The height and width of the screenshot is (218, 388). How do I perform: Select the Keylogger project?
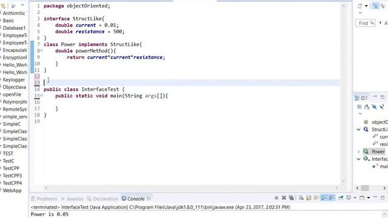point(14,79)
